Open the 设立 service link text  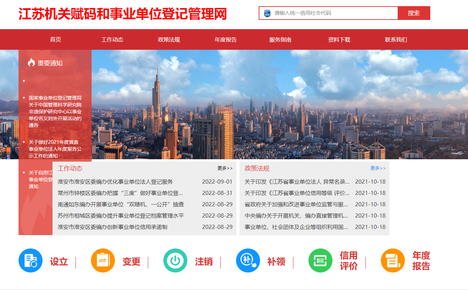[59, 262]
